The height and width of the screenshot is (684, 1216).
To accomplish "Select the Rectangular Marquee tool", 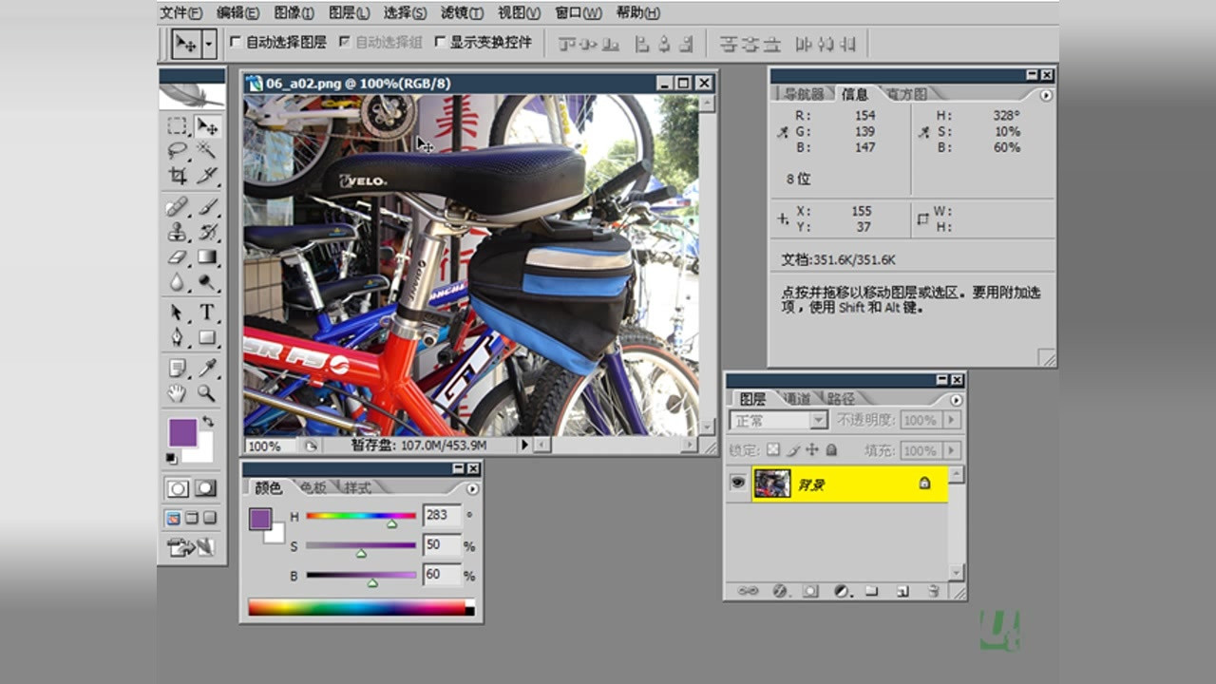I will [x=178, y=126].
